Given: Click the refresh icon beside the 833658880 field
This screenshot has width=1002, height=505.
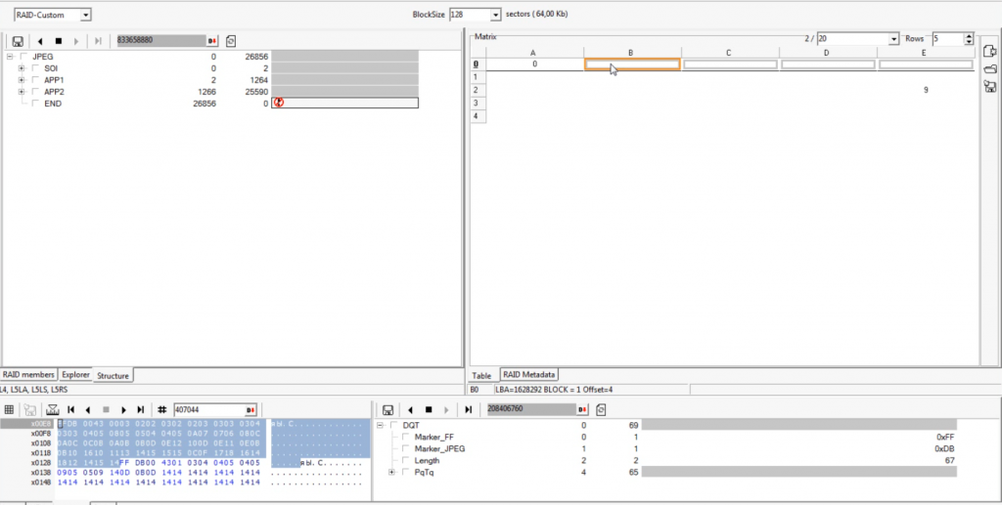Looking at the screenshot, I should (x=231, y=41).
